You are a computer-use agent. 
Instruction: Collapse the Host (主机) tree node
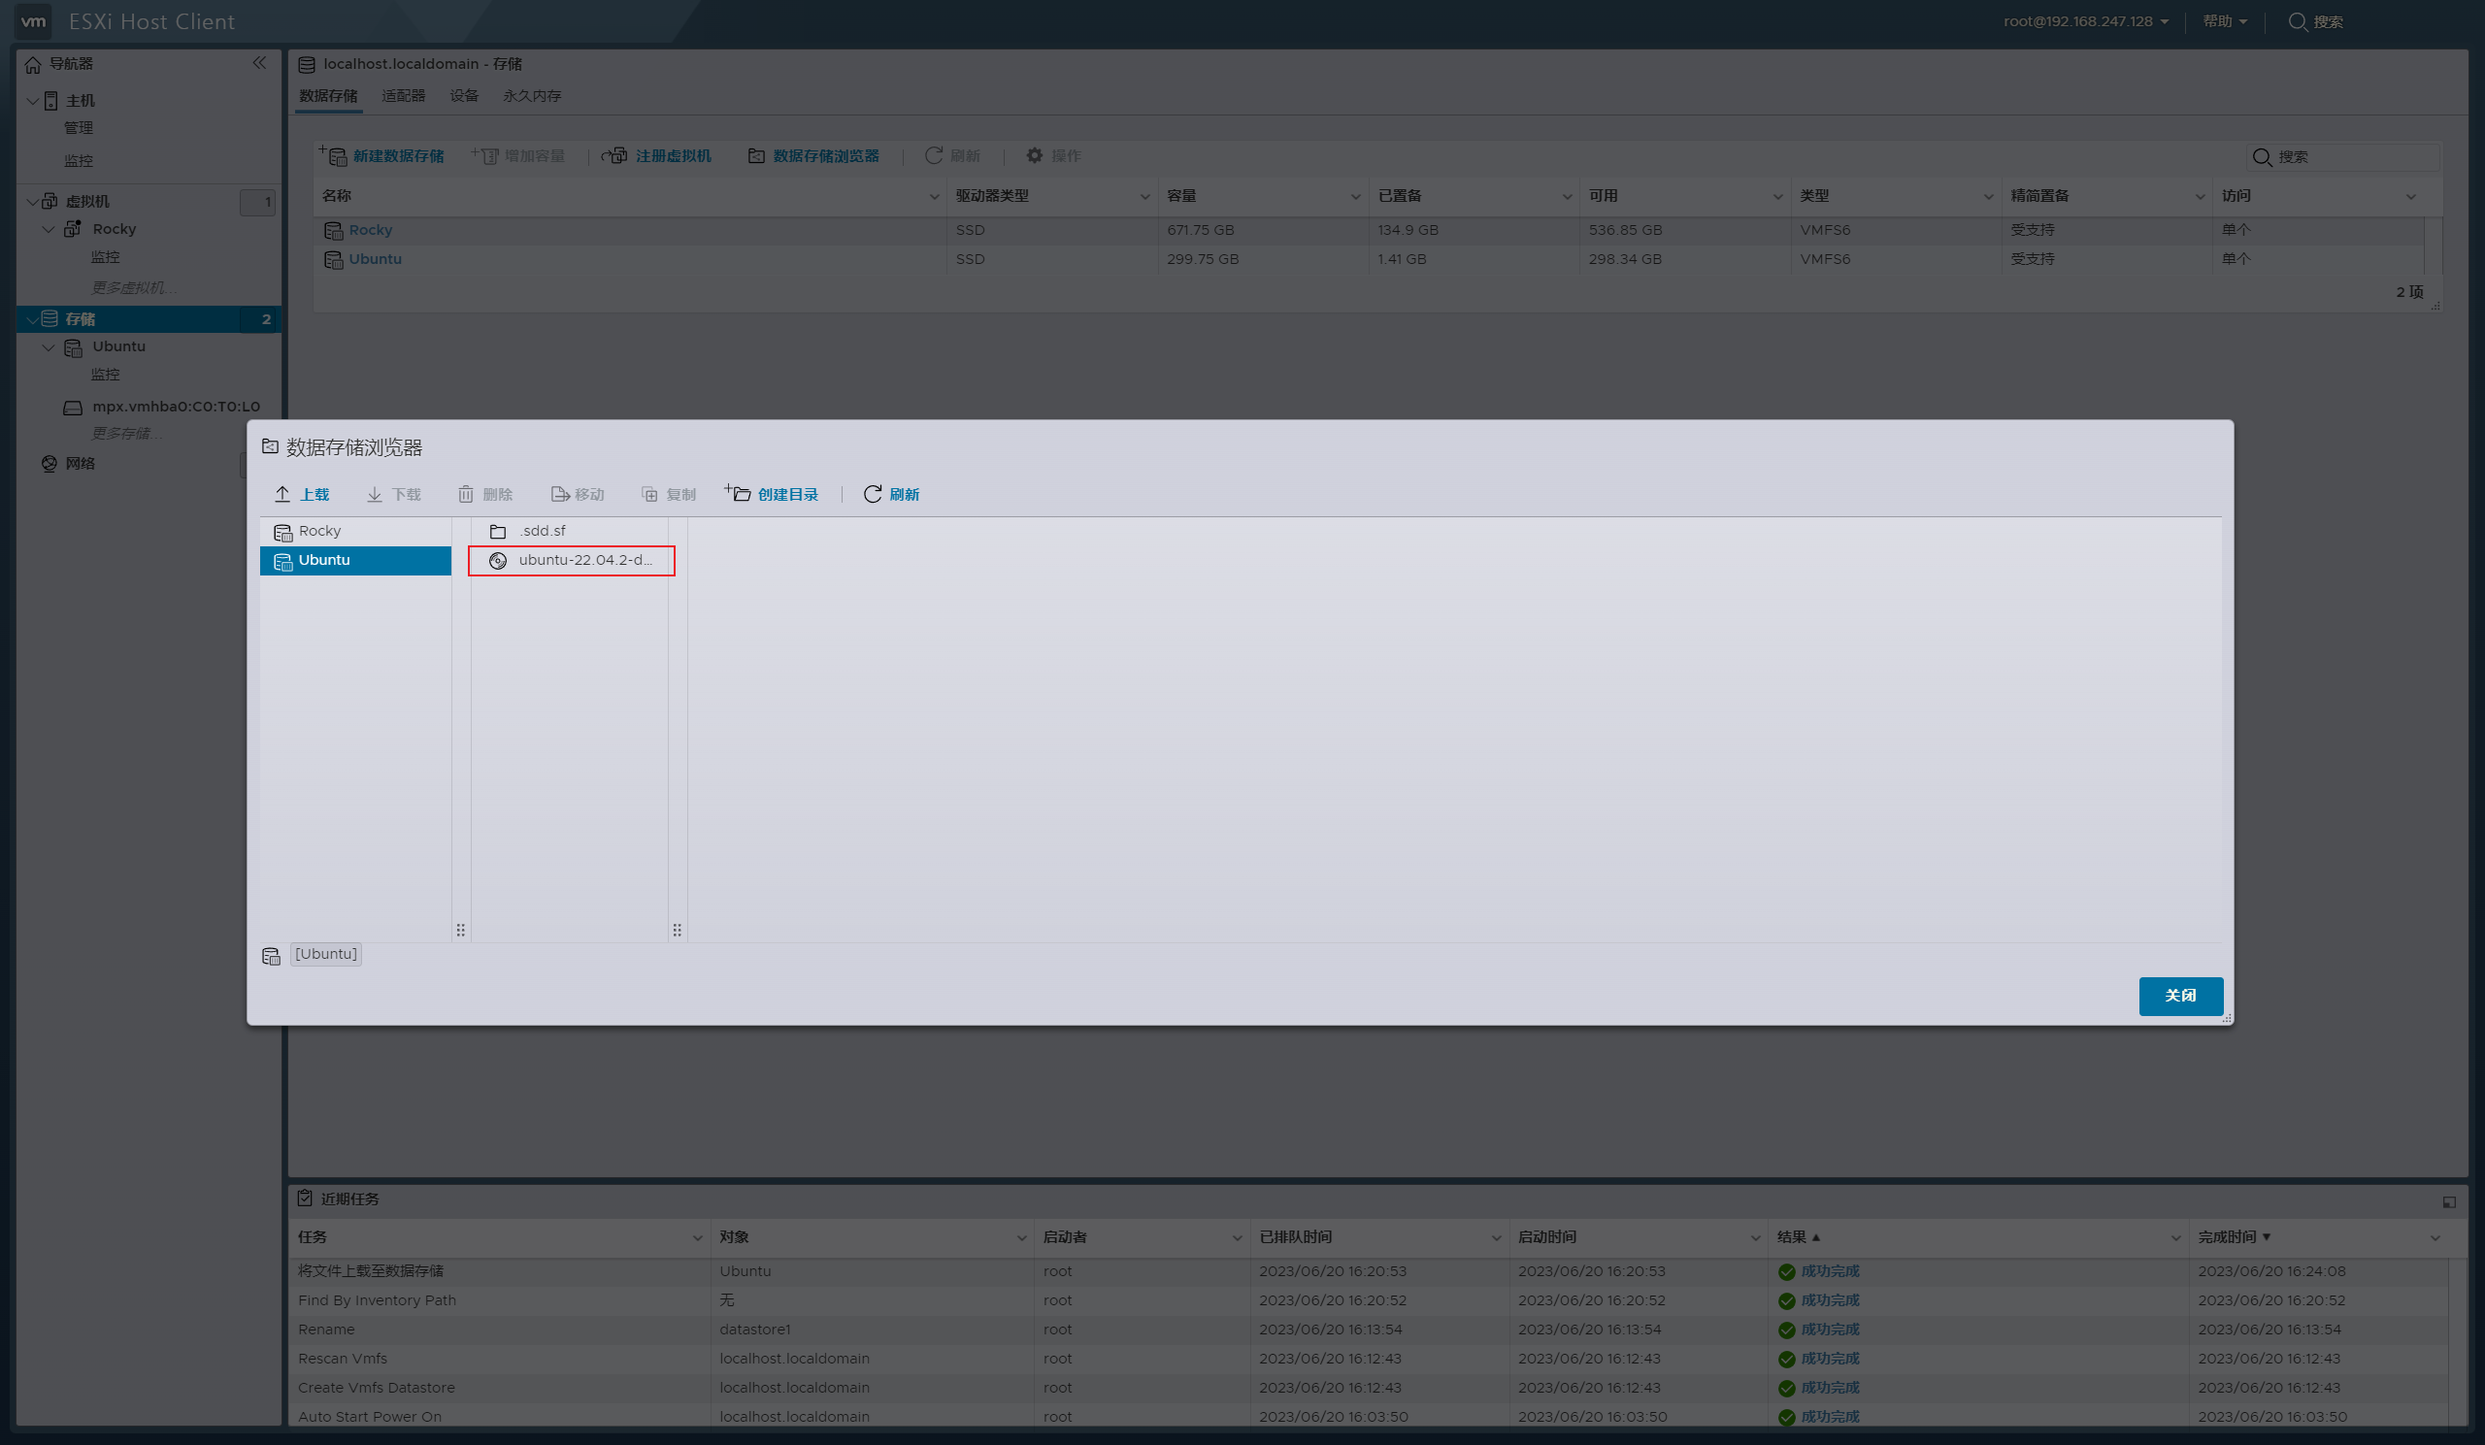tap(33, 101)
